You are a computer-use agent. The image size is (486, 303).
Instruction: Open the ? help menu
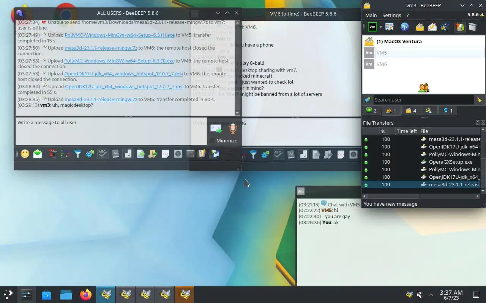click(x=407, y=15)
